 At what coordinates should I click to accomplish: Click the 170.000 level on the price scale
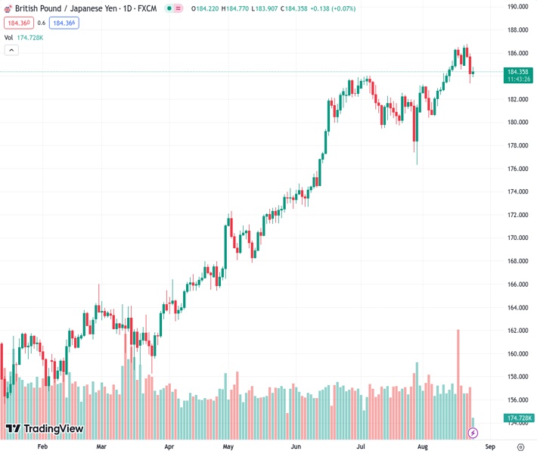[518, 238]
